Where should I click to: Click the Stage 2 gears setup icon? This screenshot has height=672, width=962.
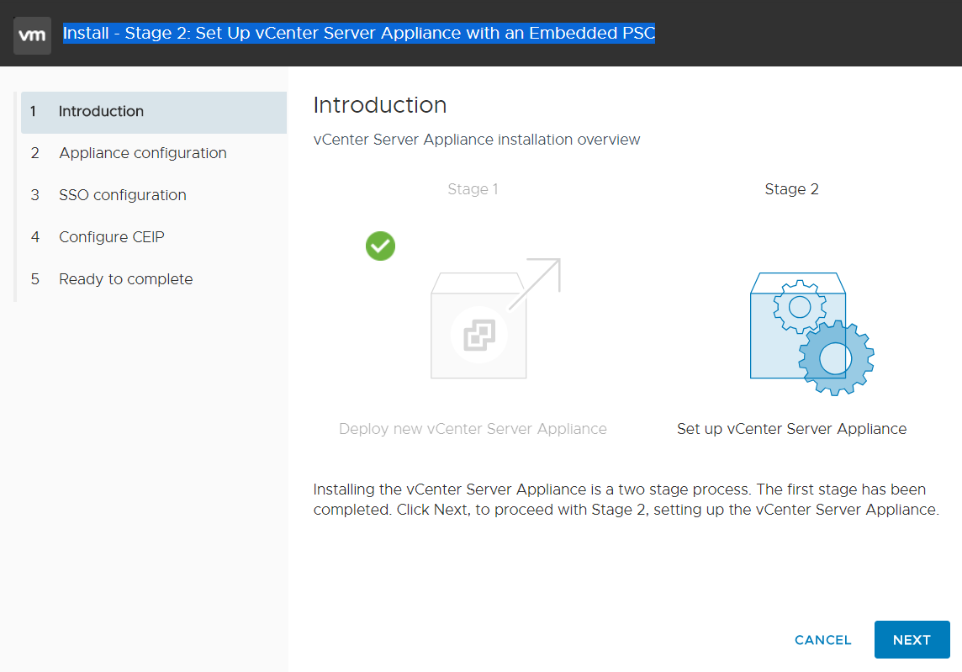[811, 334]
